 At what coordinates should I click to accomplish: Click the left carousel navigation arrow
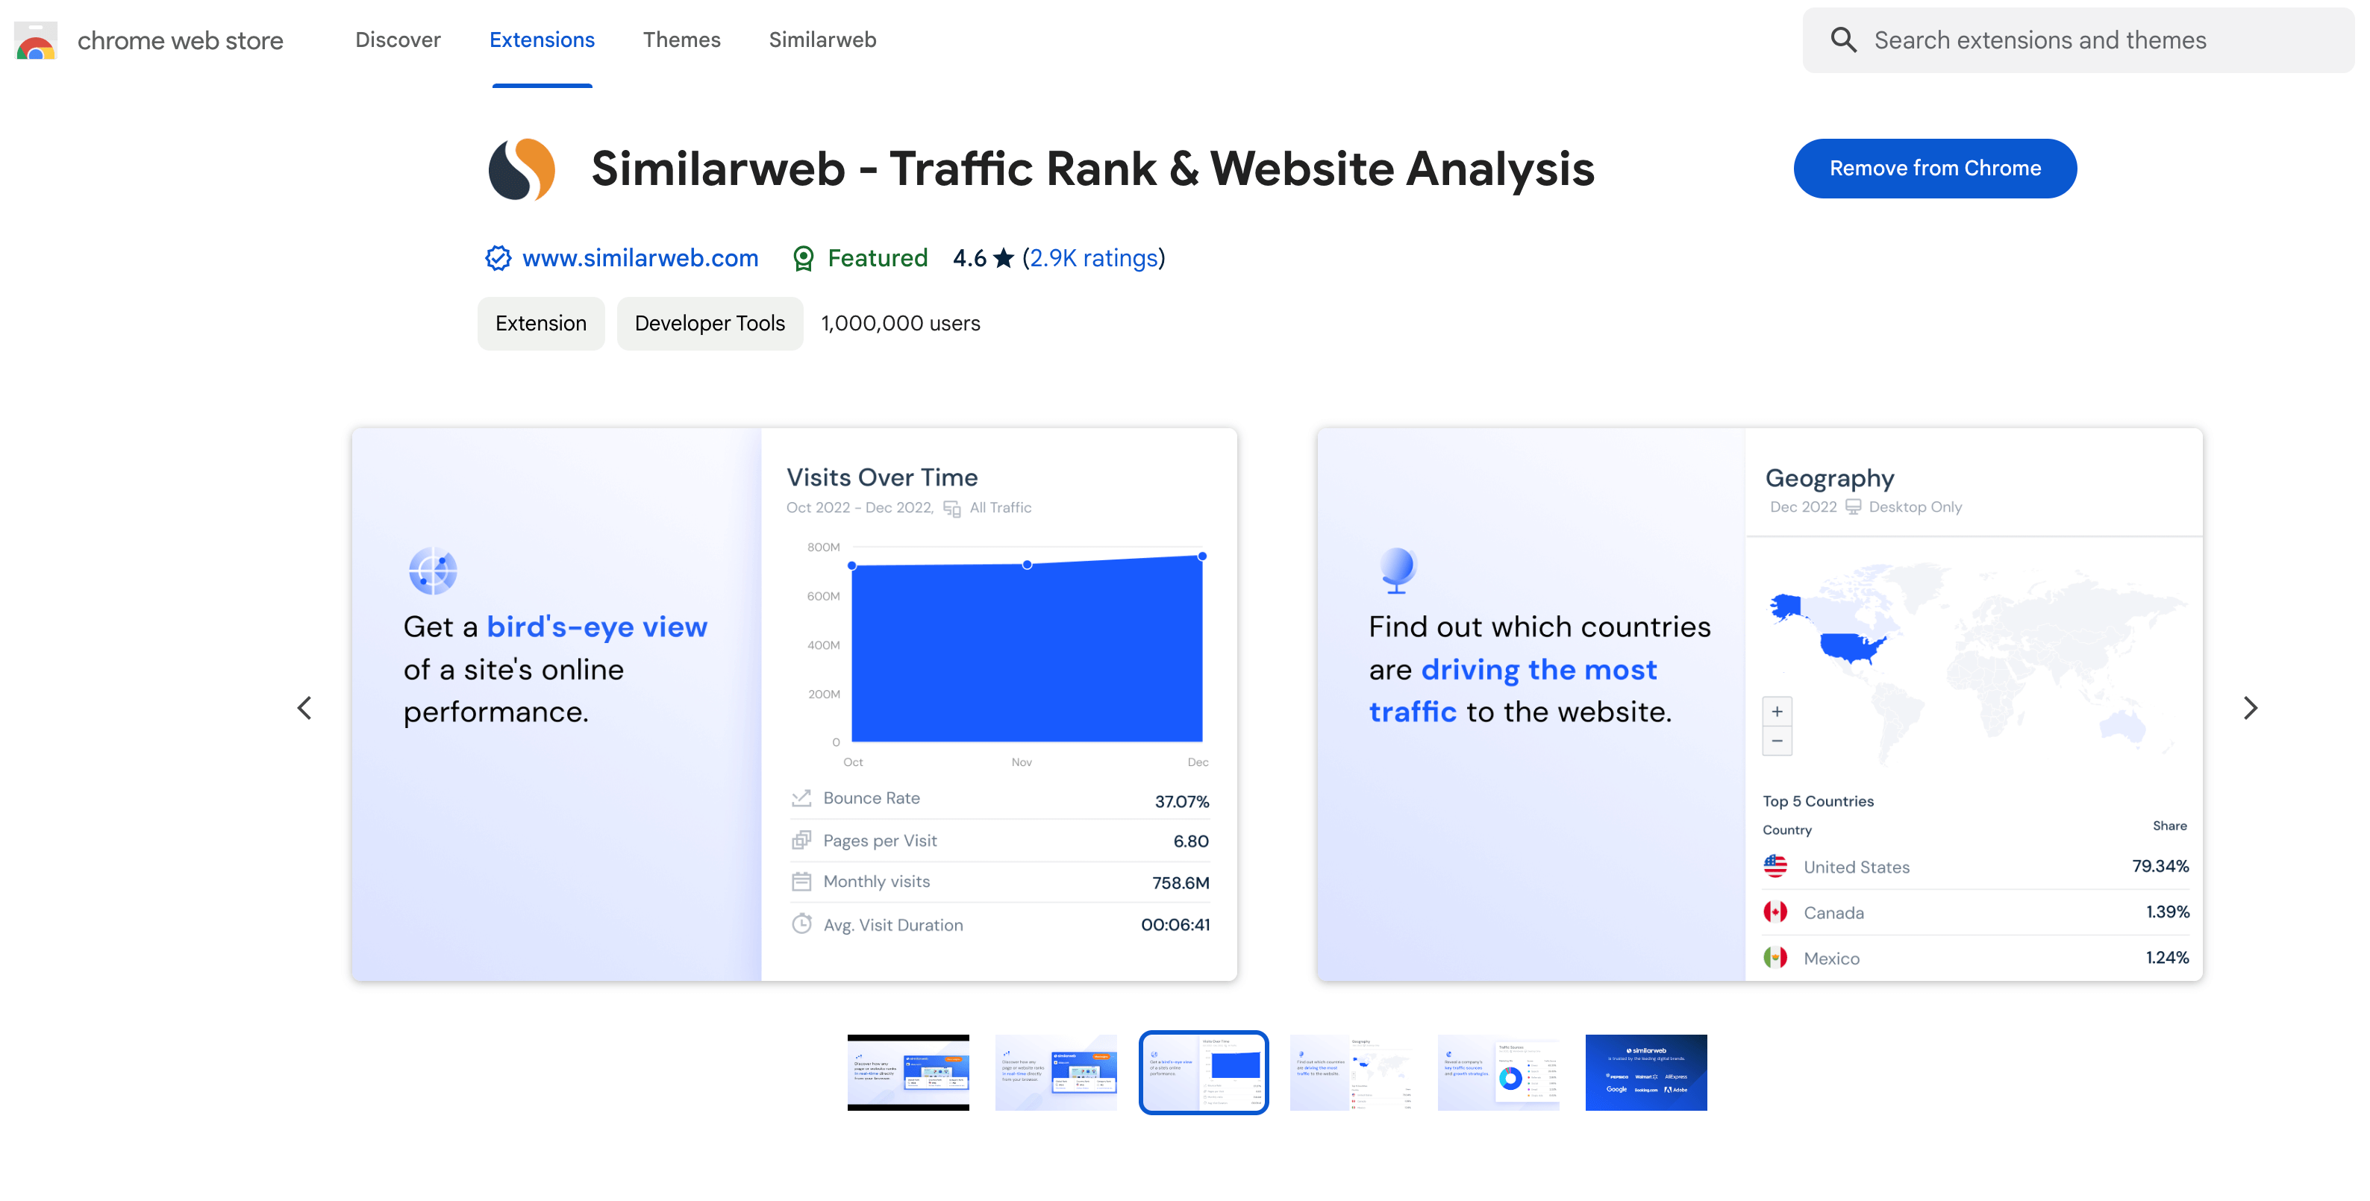(305, 706)
